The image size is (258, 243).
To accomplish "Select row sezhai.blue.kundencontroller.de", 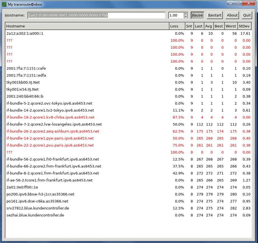I will (x=129, y=215).
